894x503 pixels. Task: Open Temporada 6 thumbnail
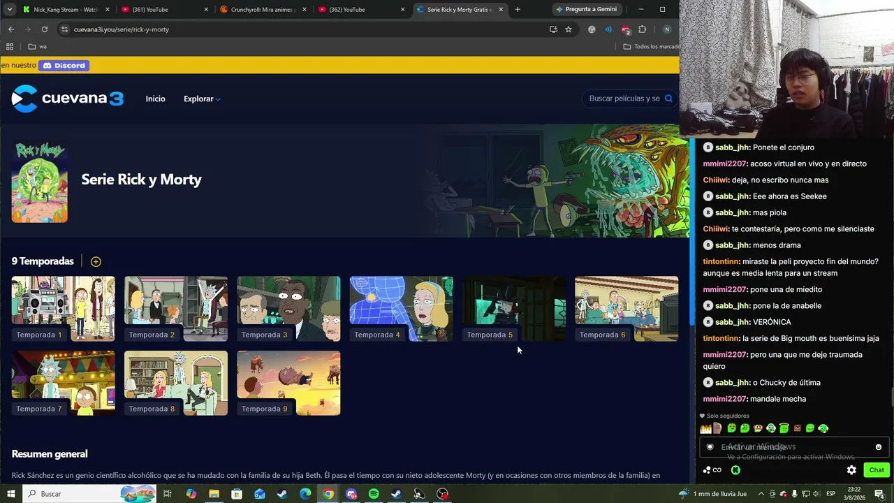tap(626, 309)
